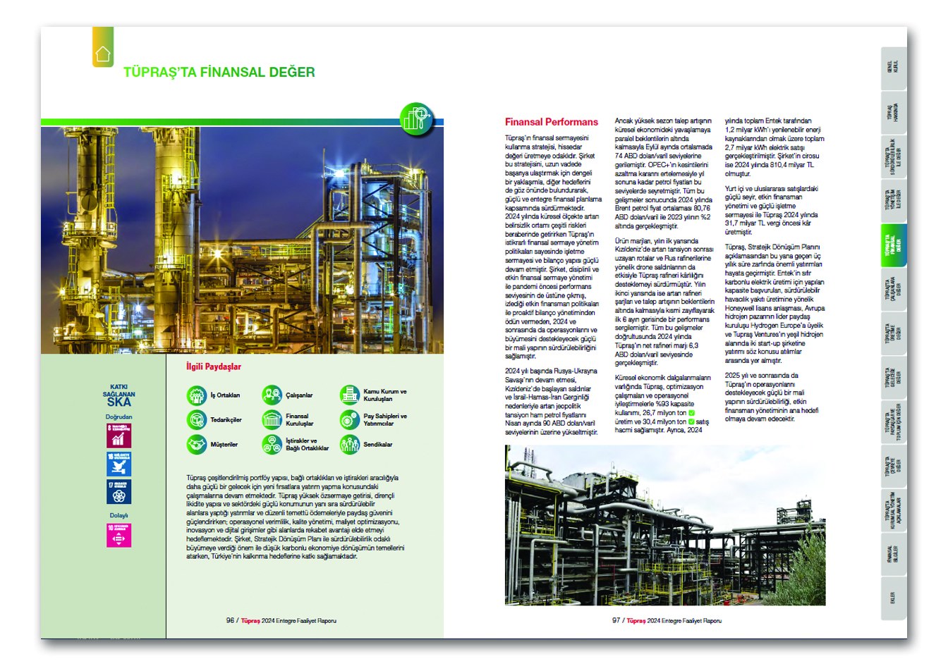Click the Pay Sahipleri ve Yatırımcılar gear icon
The image size is (948, 666).
[x=350, y=420]
